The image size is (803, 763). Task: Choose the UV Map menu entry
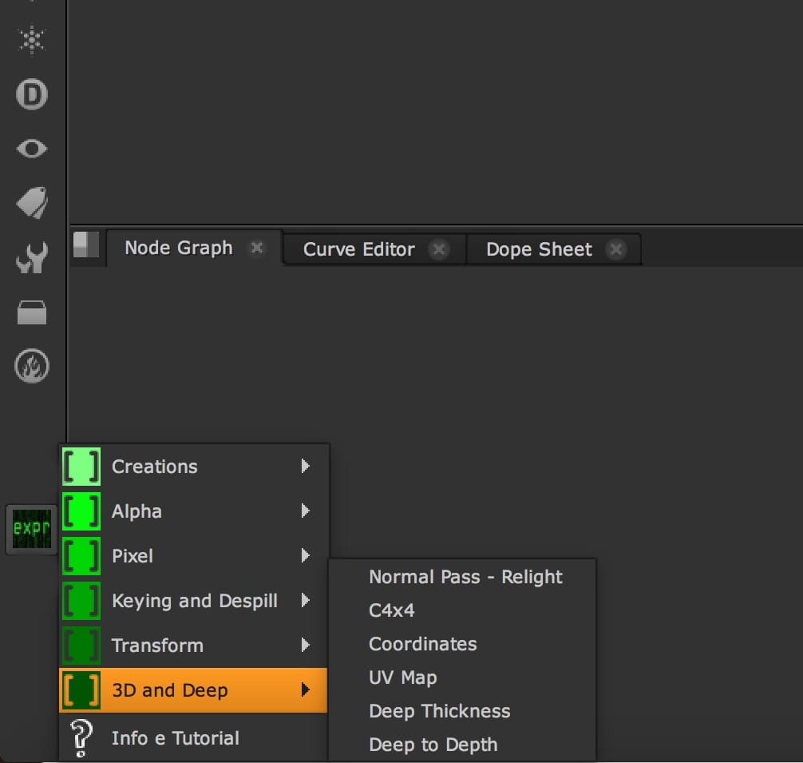point(402,677)
